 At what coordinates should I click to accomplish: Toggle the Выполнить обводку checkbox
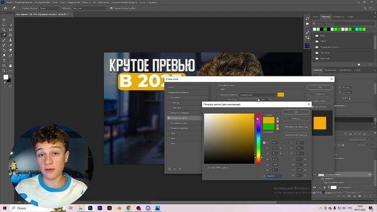[x=168, y=112]
